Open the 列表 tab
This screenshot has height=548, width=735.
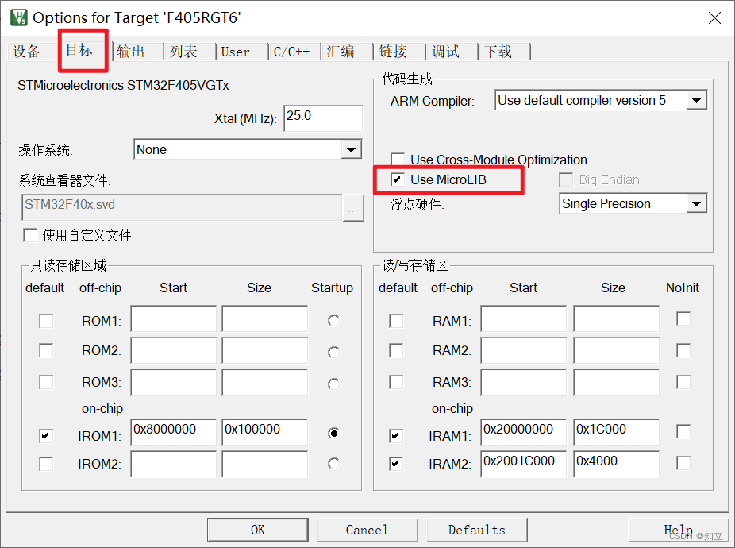[x=184, y=51]
